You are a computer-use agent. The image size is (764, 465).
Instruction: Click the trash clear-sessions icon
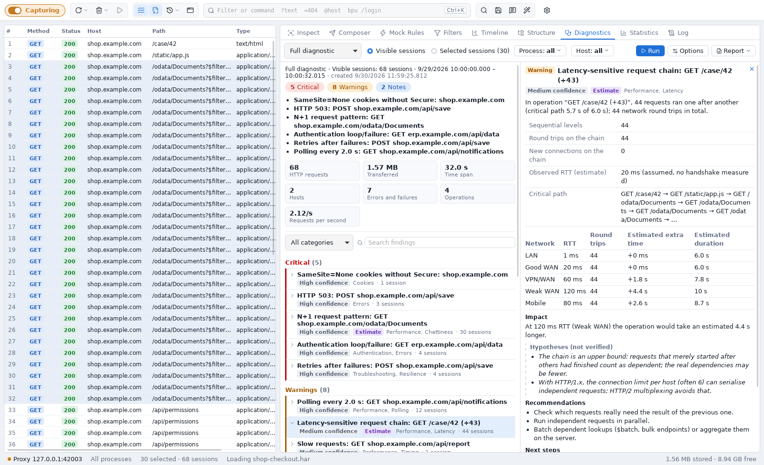point(99,10)
